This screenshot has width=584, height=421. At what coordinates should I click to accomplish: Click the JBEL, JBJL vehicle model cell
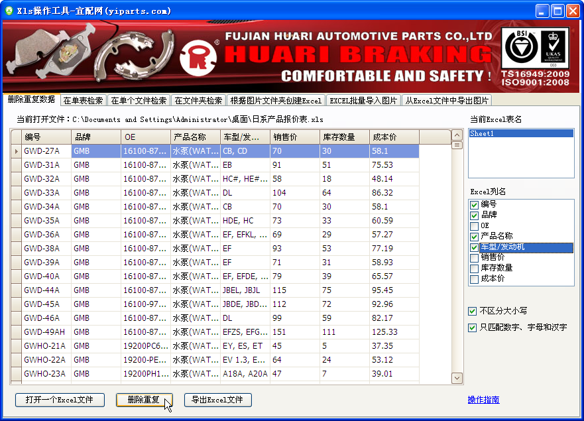(x=245, y=290)
